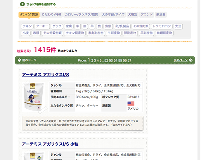
Task: Jump to results page 56
Action: [125, 60]
